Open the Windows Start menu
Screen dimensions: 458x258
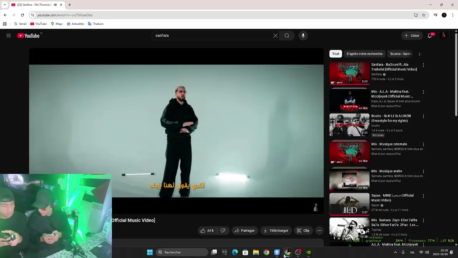pyautogui.click(x=150, y=252)
